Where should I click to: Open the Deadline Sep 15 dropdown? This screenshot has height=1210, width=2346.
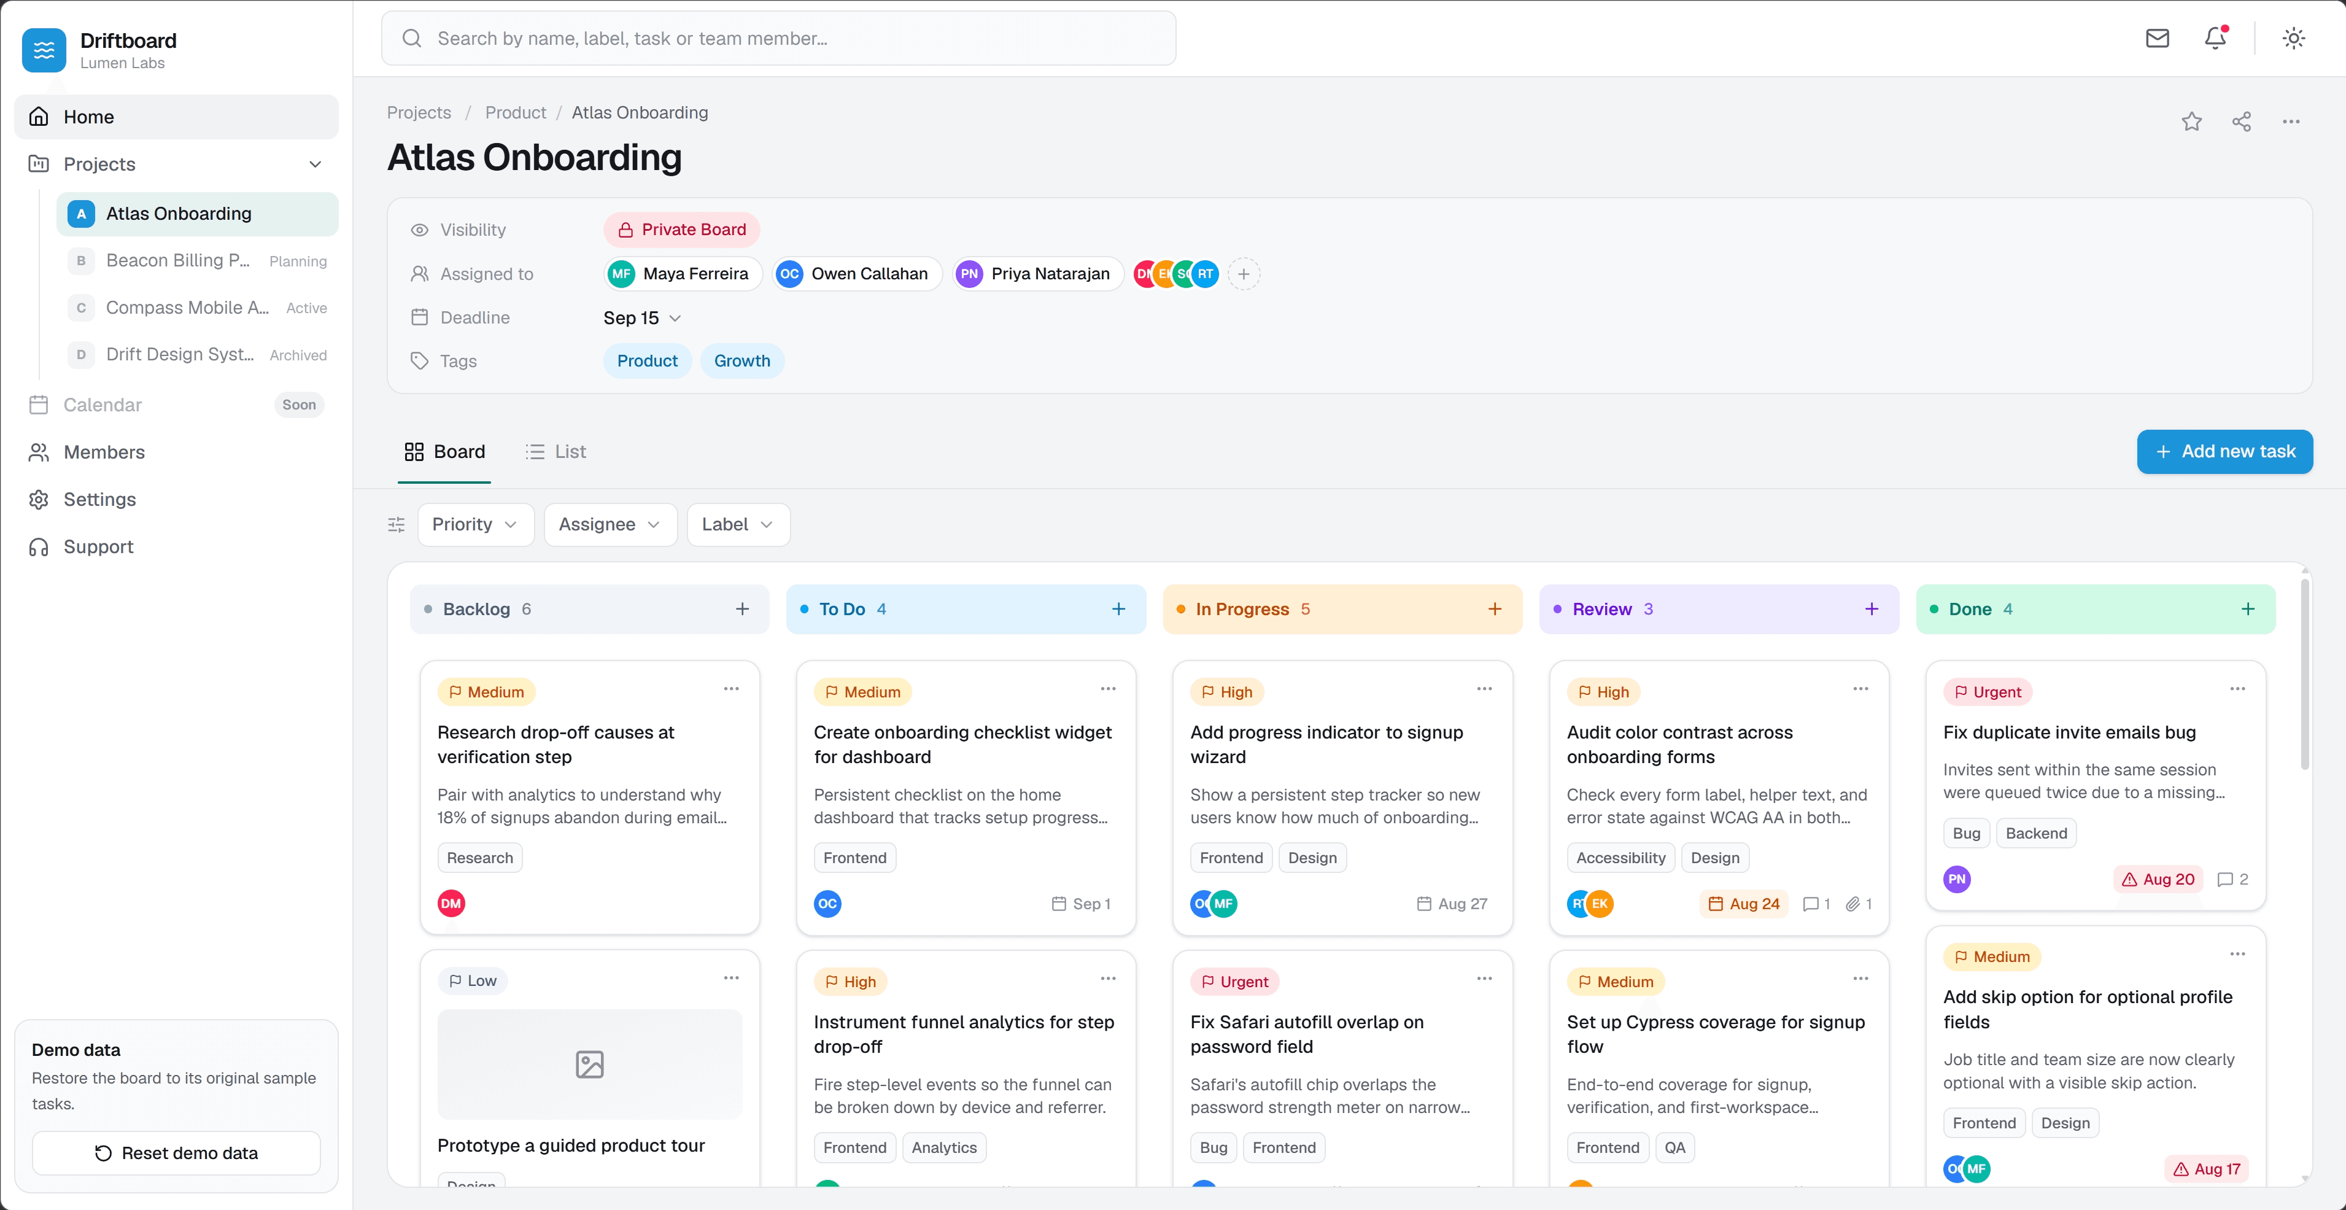(x=642, y=318)
